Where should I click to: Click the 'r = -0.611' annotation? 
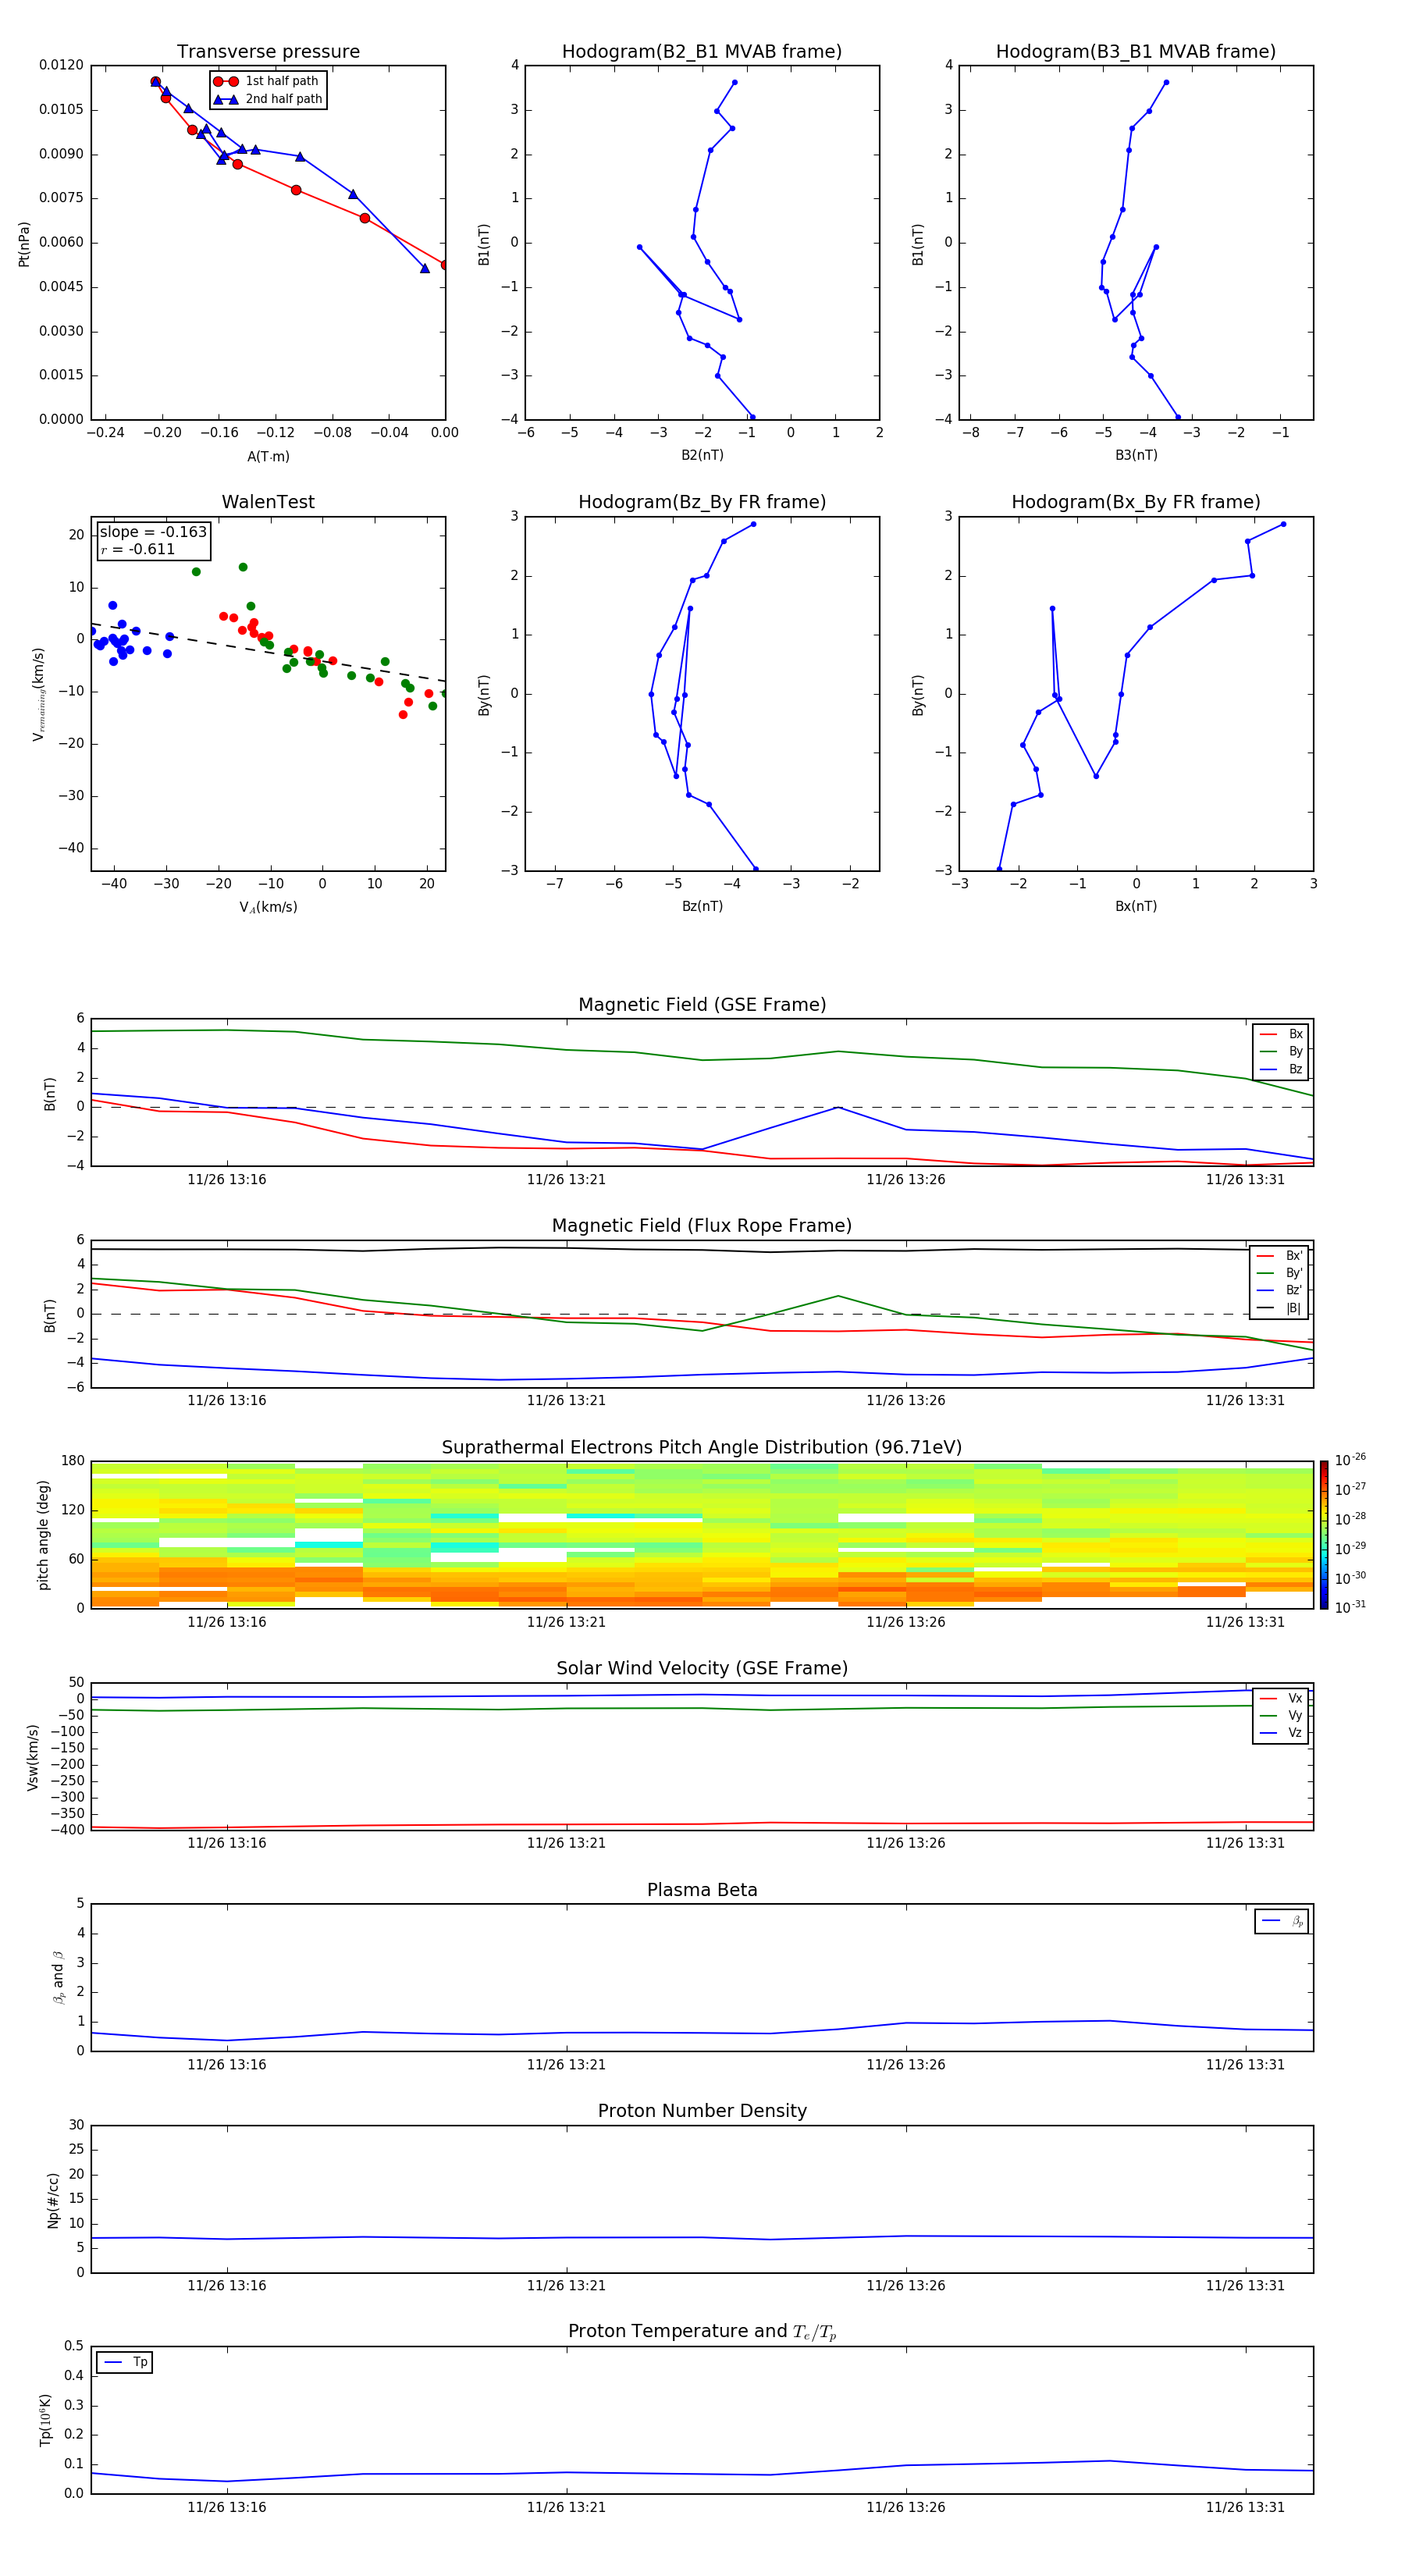click(138, 549)
